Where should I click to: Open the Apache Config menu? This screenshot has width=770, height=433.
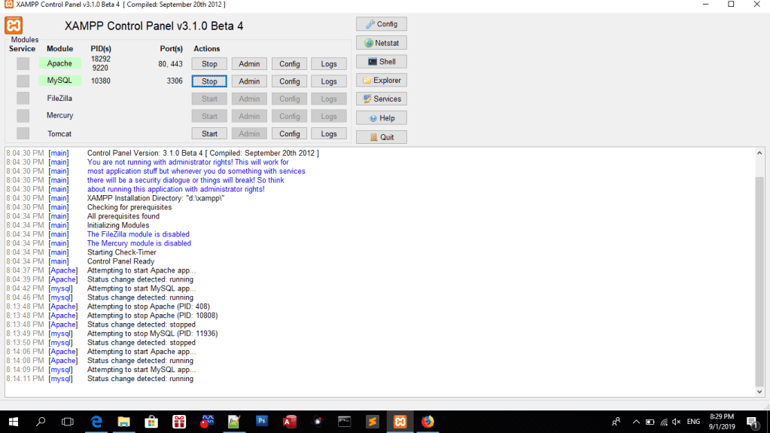290,64
